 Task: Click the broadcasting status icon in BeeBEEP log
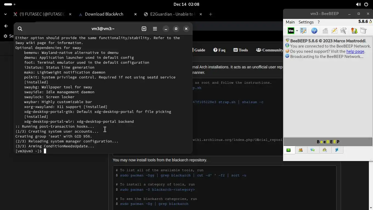pyautogui.click(x=287, y=56)
